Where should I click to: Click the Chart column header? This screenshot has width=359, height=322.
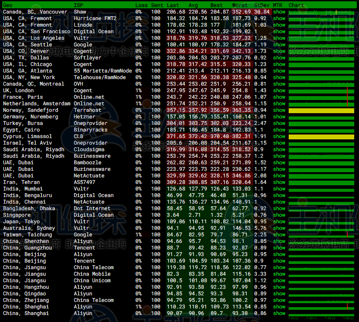pyautogui.click(x=296, y=5)
